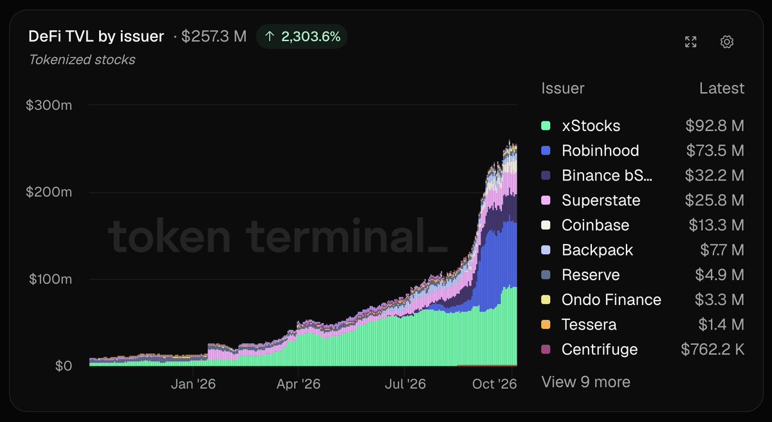Select the xStocks issuer label

(591, 126)
